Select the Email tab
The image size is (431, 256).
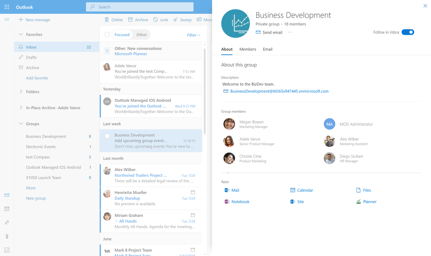point(267,49)
